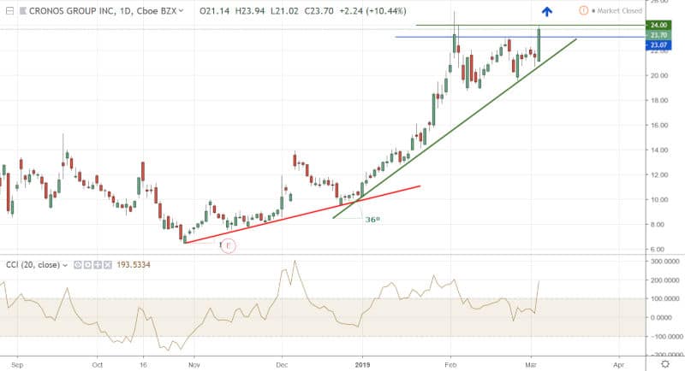Click the Oct label on time axis
This screenshot has width=685, height=371.
(97, 364)
